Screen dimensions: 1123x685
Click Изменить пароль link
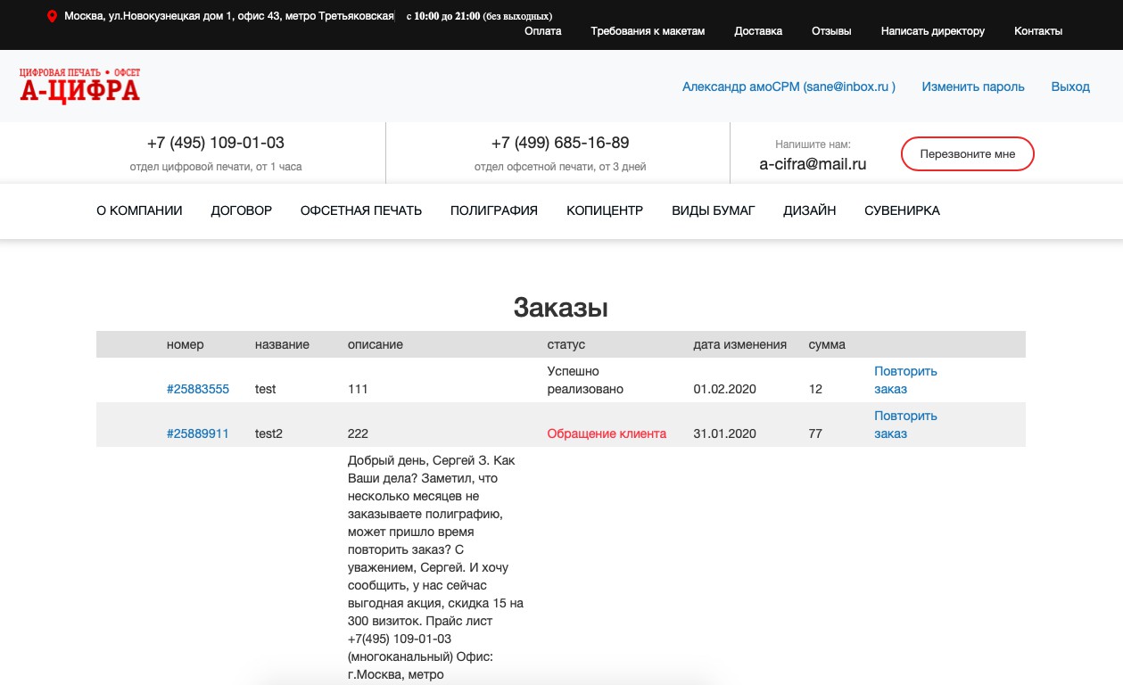pos(973,87)
